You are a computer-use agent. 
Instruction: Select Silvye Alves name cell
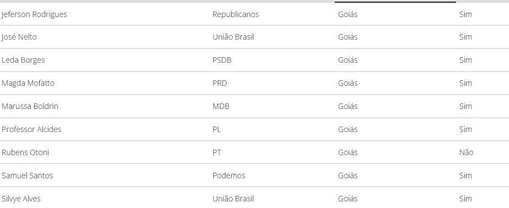pyautogui.click(x=21, y=199)
